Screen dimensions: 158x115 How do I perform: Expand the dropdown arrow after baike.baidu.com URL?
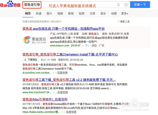coord(62,112)
